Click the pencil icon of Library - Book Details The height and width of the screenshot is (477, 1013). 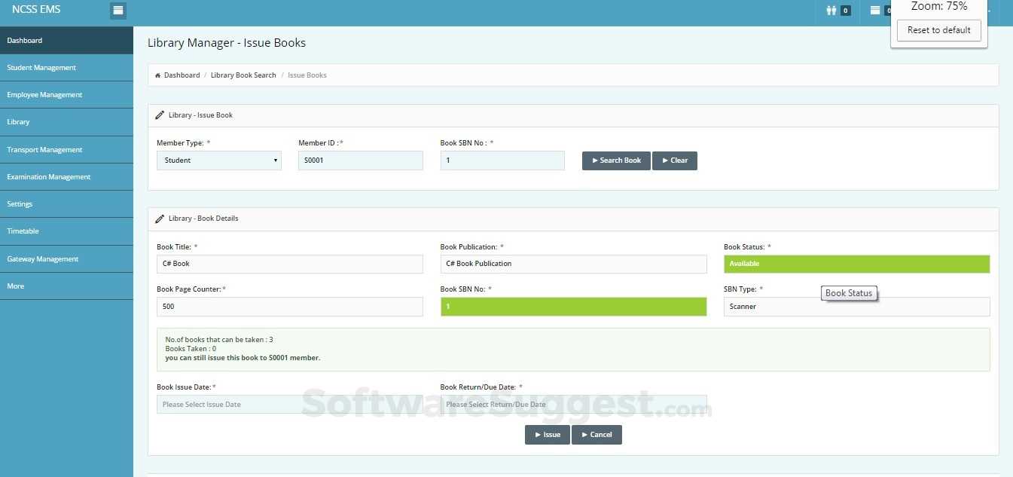[x=160, y=219]
